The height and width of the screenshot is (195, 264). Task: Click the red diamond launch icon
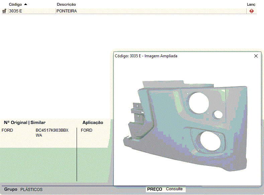pos(251,11)
